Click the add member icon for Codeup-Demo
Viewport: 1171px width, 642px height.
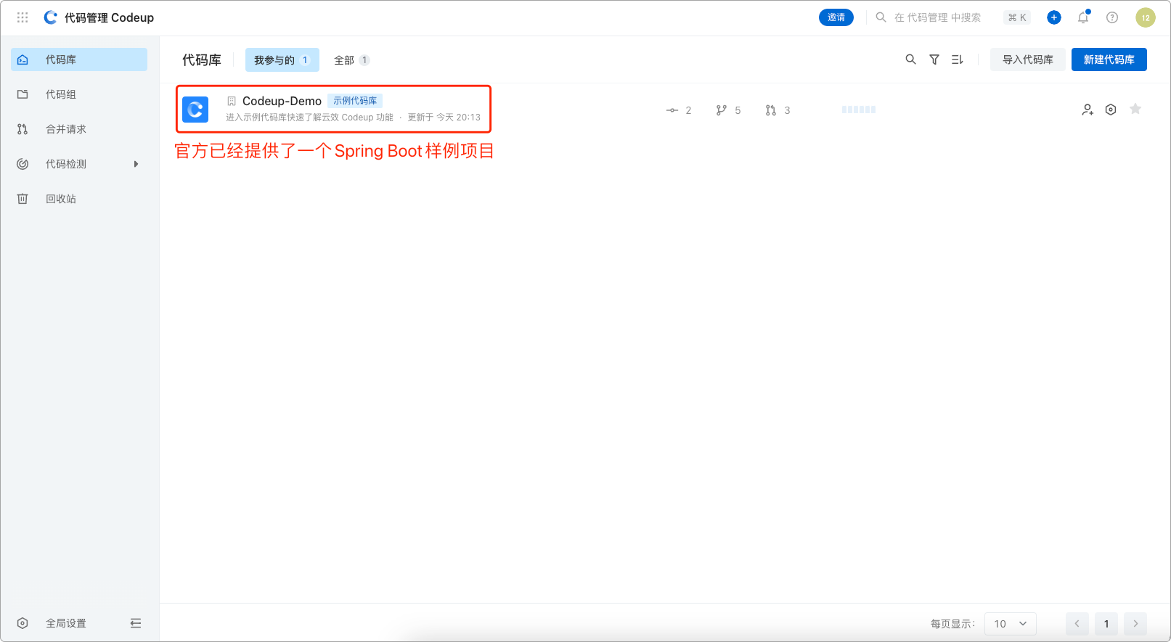pos(1088,110)
